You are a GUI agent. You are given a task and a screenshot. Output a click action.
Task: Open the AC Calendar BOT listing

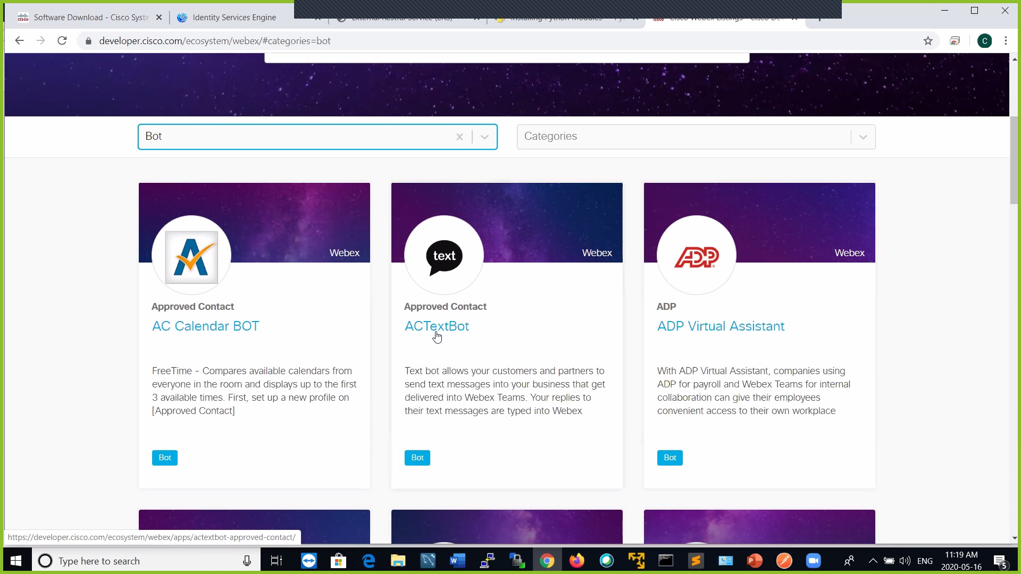[x=205, y=326]
